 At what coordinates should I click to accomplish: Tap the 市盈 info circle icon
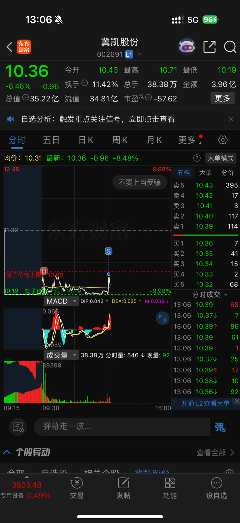pos(148,97)
